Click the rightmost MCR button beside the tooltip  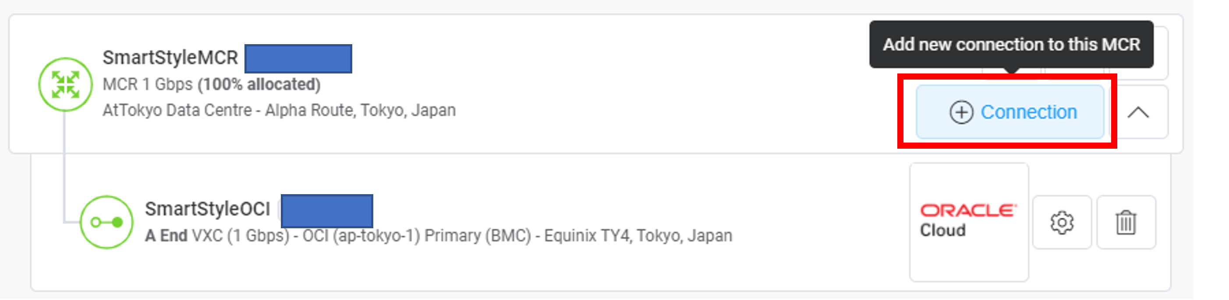[x=1161, y=53]
